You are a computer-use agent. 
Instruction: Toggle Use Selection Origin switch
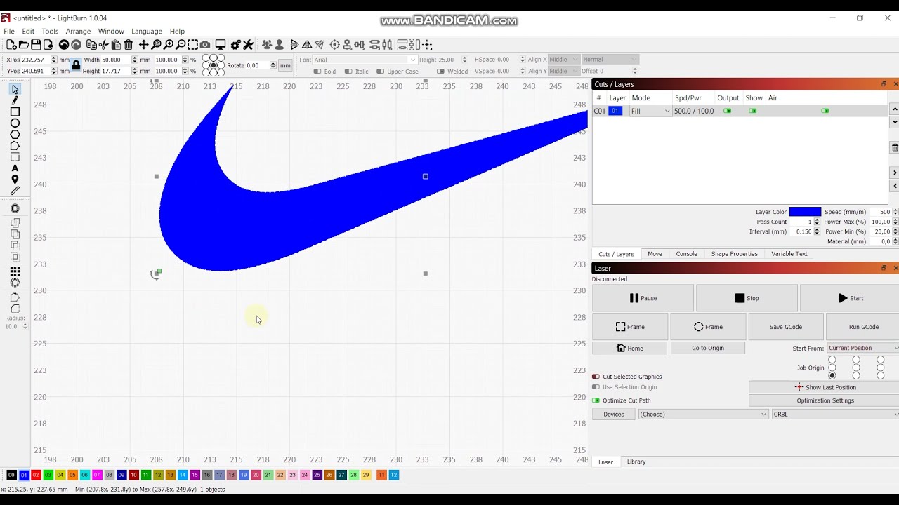click(596, 387)
